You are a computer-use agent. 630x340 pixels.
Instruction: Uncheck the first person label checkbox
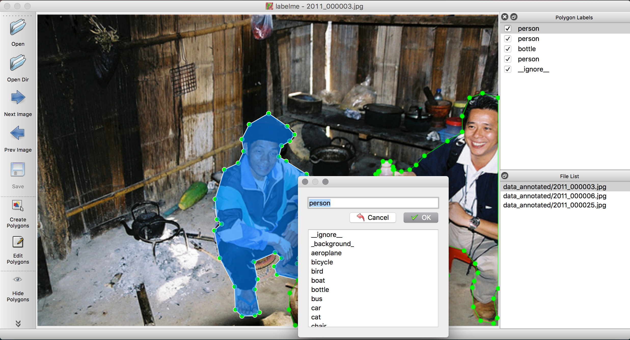click(508, 29)
